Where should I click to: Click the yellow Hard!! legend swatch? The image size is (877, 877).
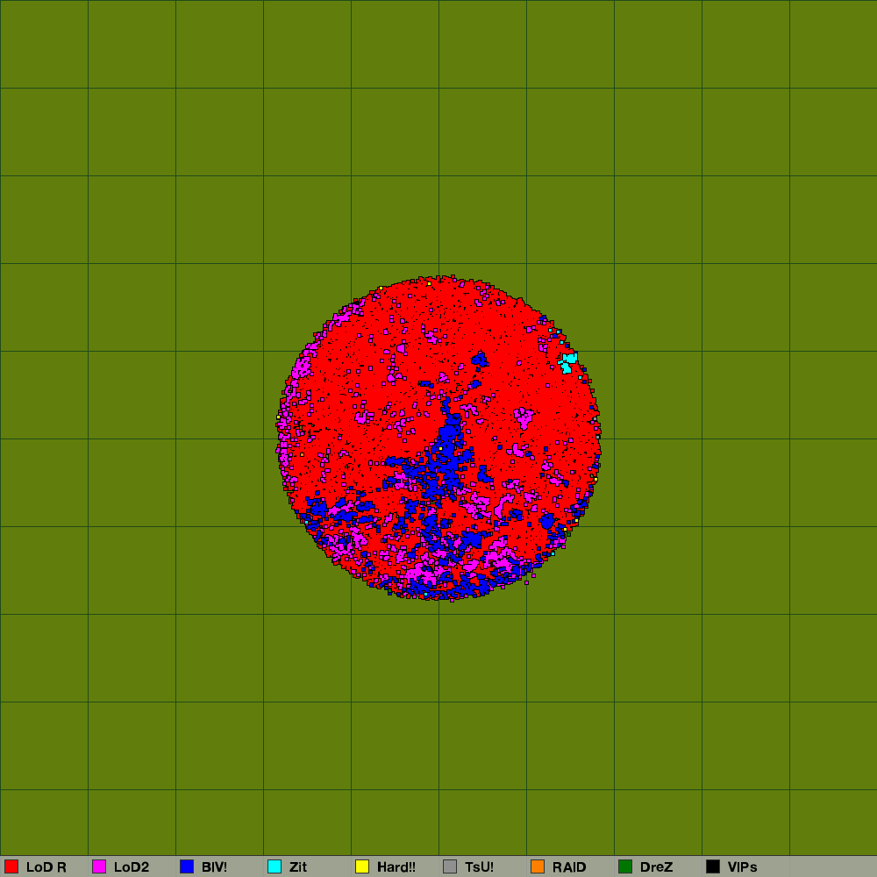pos(362,866)
